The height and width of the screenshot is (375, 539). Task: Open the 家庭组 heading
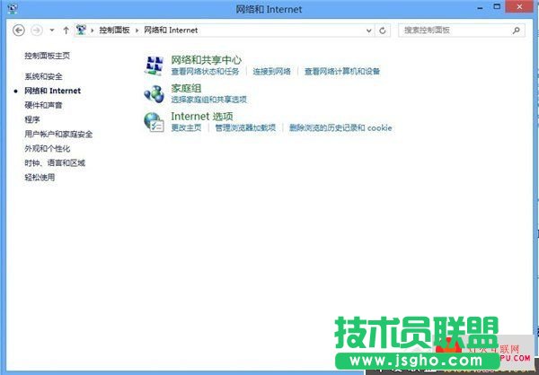186,88
